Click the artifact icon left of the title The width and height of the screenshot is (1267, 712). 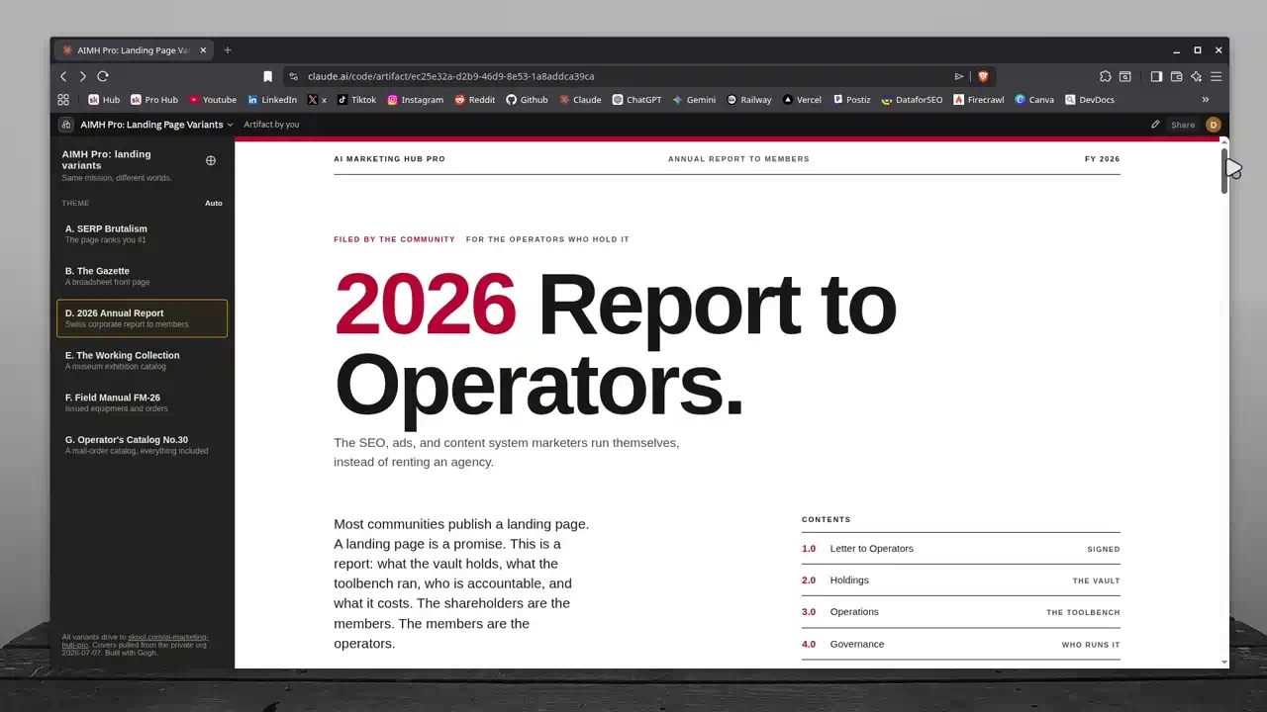[x=66, y=125]
